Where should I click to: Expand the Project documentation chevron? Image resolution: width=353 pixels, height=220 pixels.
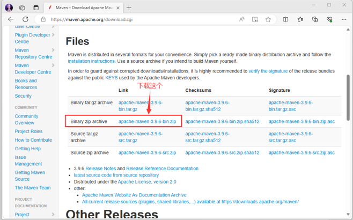[53, 215]
